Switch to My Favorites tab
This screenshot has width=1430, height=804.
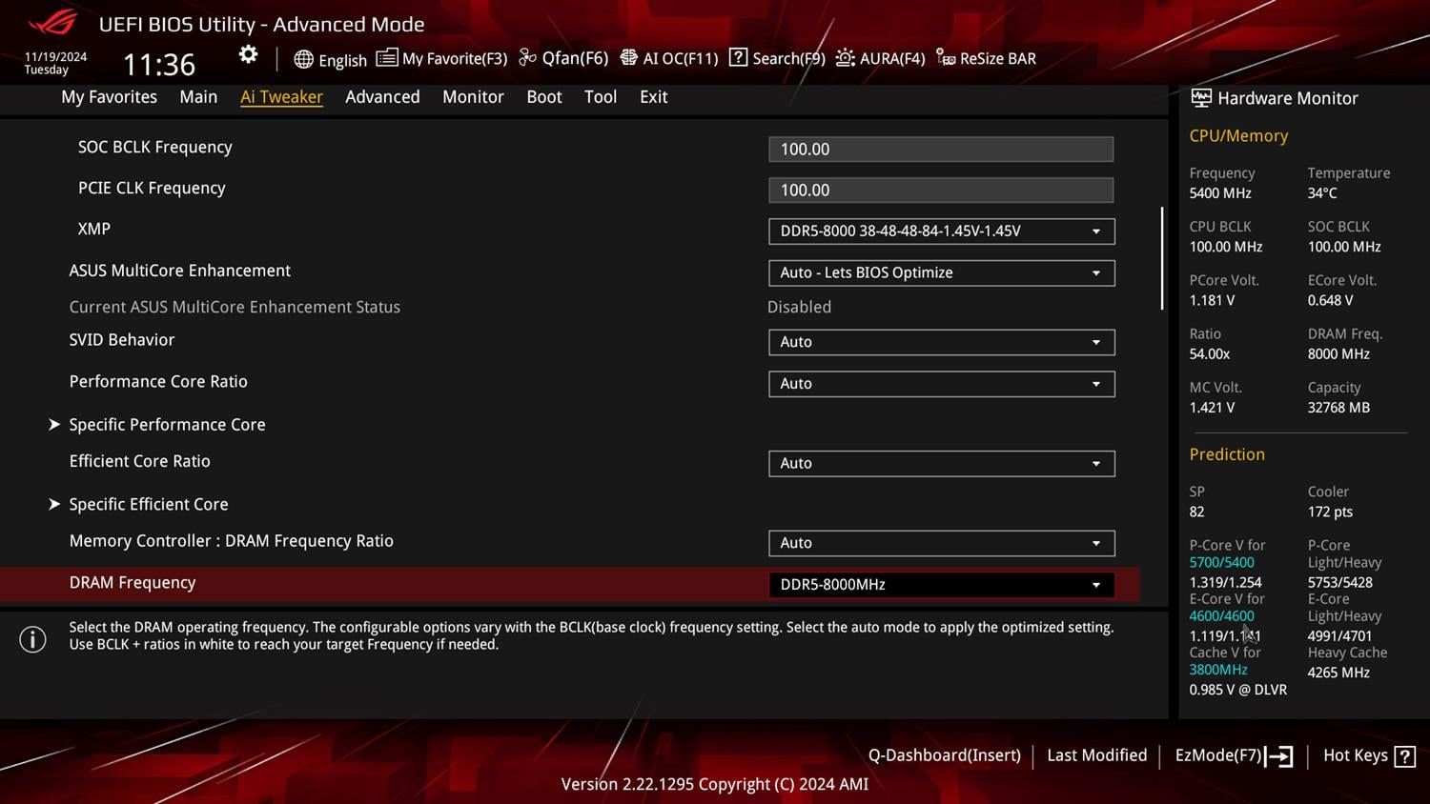coord(109,97)
